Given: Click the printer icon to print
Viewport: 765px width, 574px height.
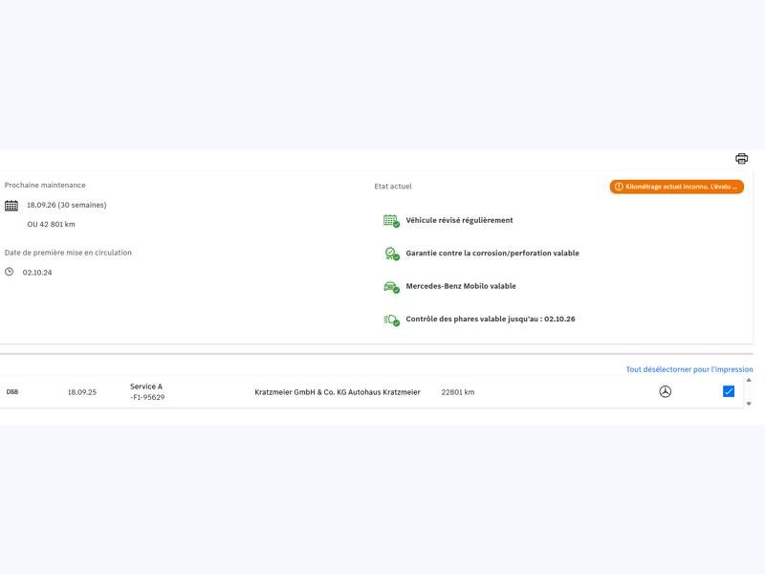Looking at the screenshot, I should click(x=741, y=159).
